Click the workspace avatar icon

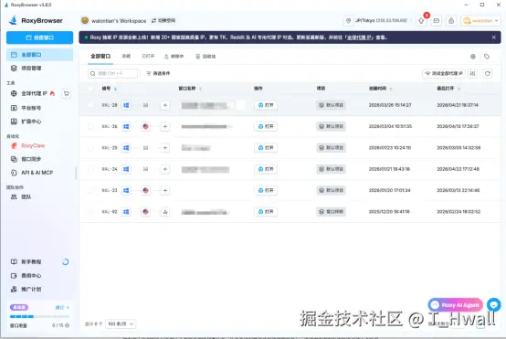click(85, 20)
